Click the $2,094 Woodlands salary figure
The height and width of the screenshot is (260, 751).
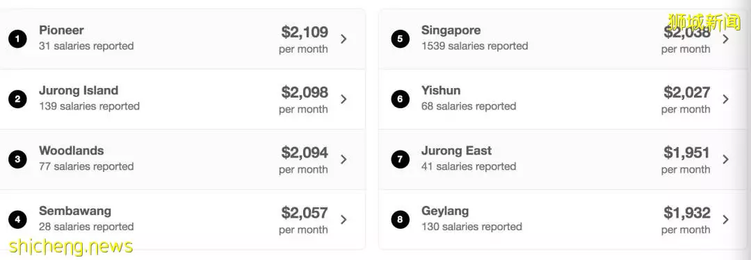(305, 153)
